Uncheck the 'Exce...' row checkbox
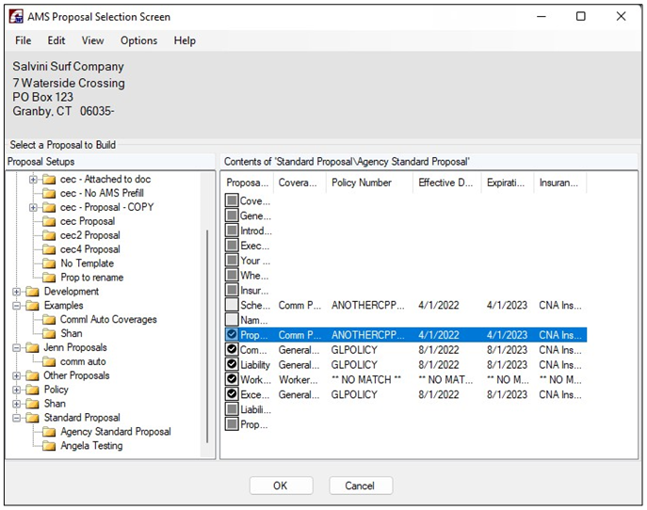The image size is (647, 510). 232,394
